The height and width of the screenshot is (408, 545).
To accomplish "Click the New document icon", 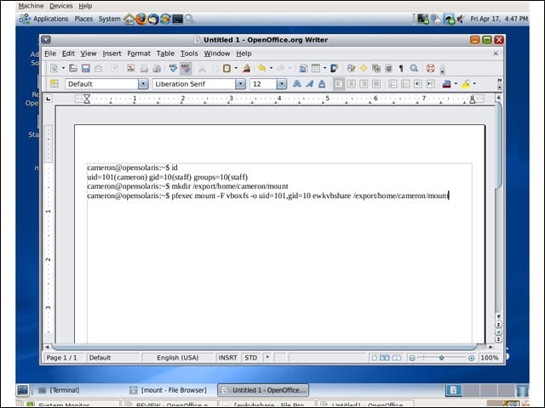I will click(x=54, y=68).
